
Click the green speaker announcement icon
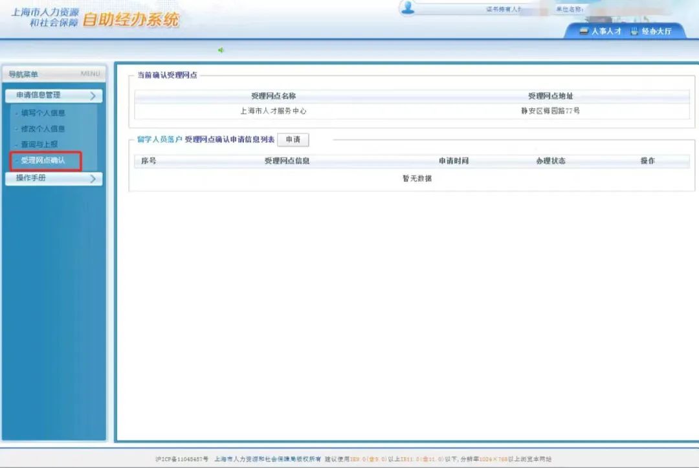(x=221, y=50)
